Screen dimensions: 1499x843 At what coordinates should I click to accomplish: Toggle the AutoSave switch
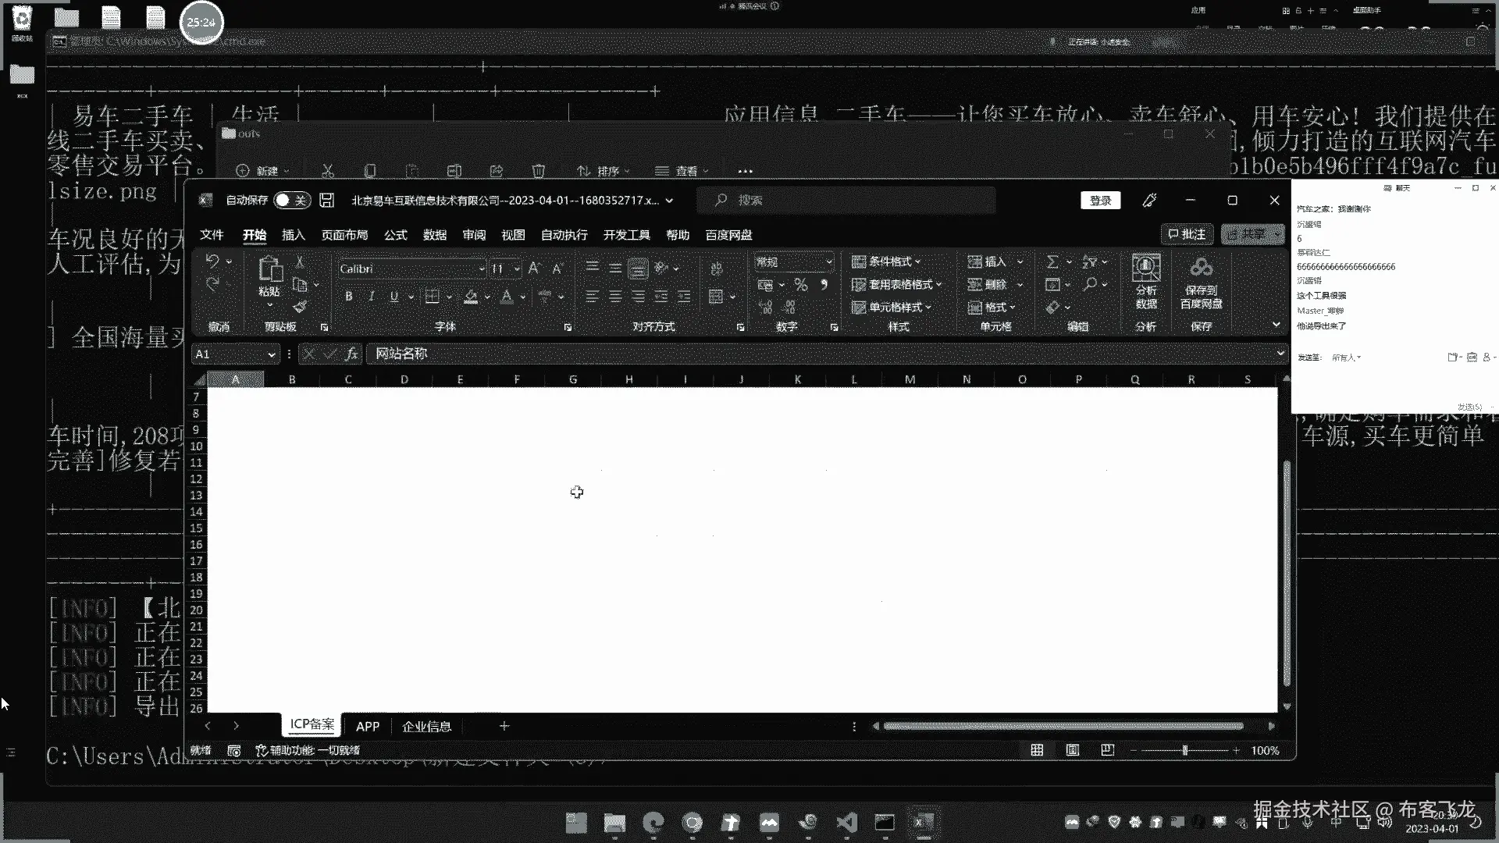point(292,201)
